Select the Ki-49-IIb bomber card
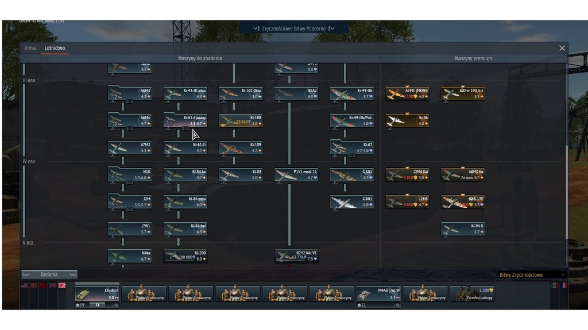Screen dimensions: 588x330 [x=352, y=93]
